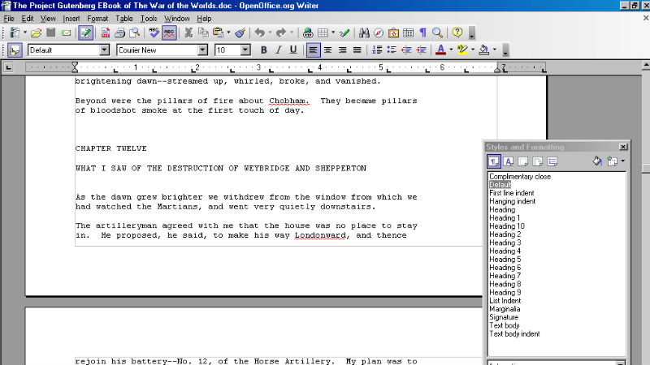Save the document with the Save icon
Screen dimensions: 650x365
click(x=51, y=32)
